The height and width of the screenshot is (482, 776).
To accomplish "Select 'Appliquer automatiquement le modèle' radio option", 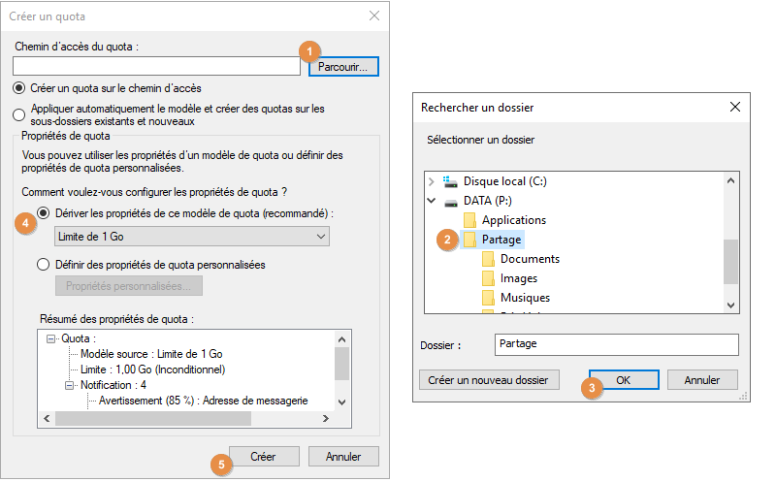I will tap(18, 114).
